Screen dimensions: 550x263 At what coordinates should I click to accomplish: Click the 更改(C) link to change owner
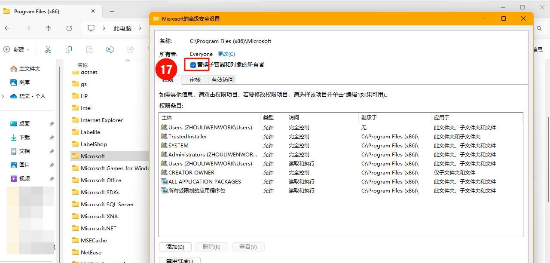point(226,54)
